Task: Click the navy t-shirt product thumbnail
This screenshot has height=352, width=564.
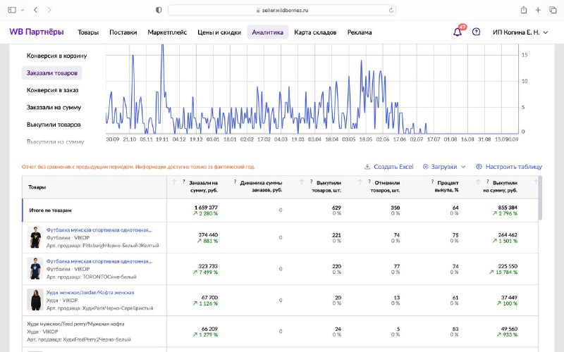Action: click(x=35, y=269)
